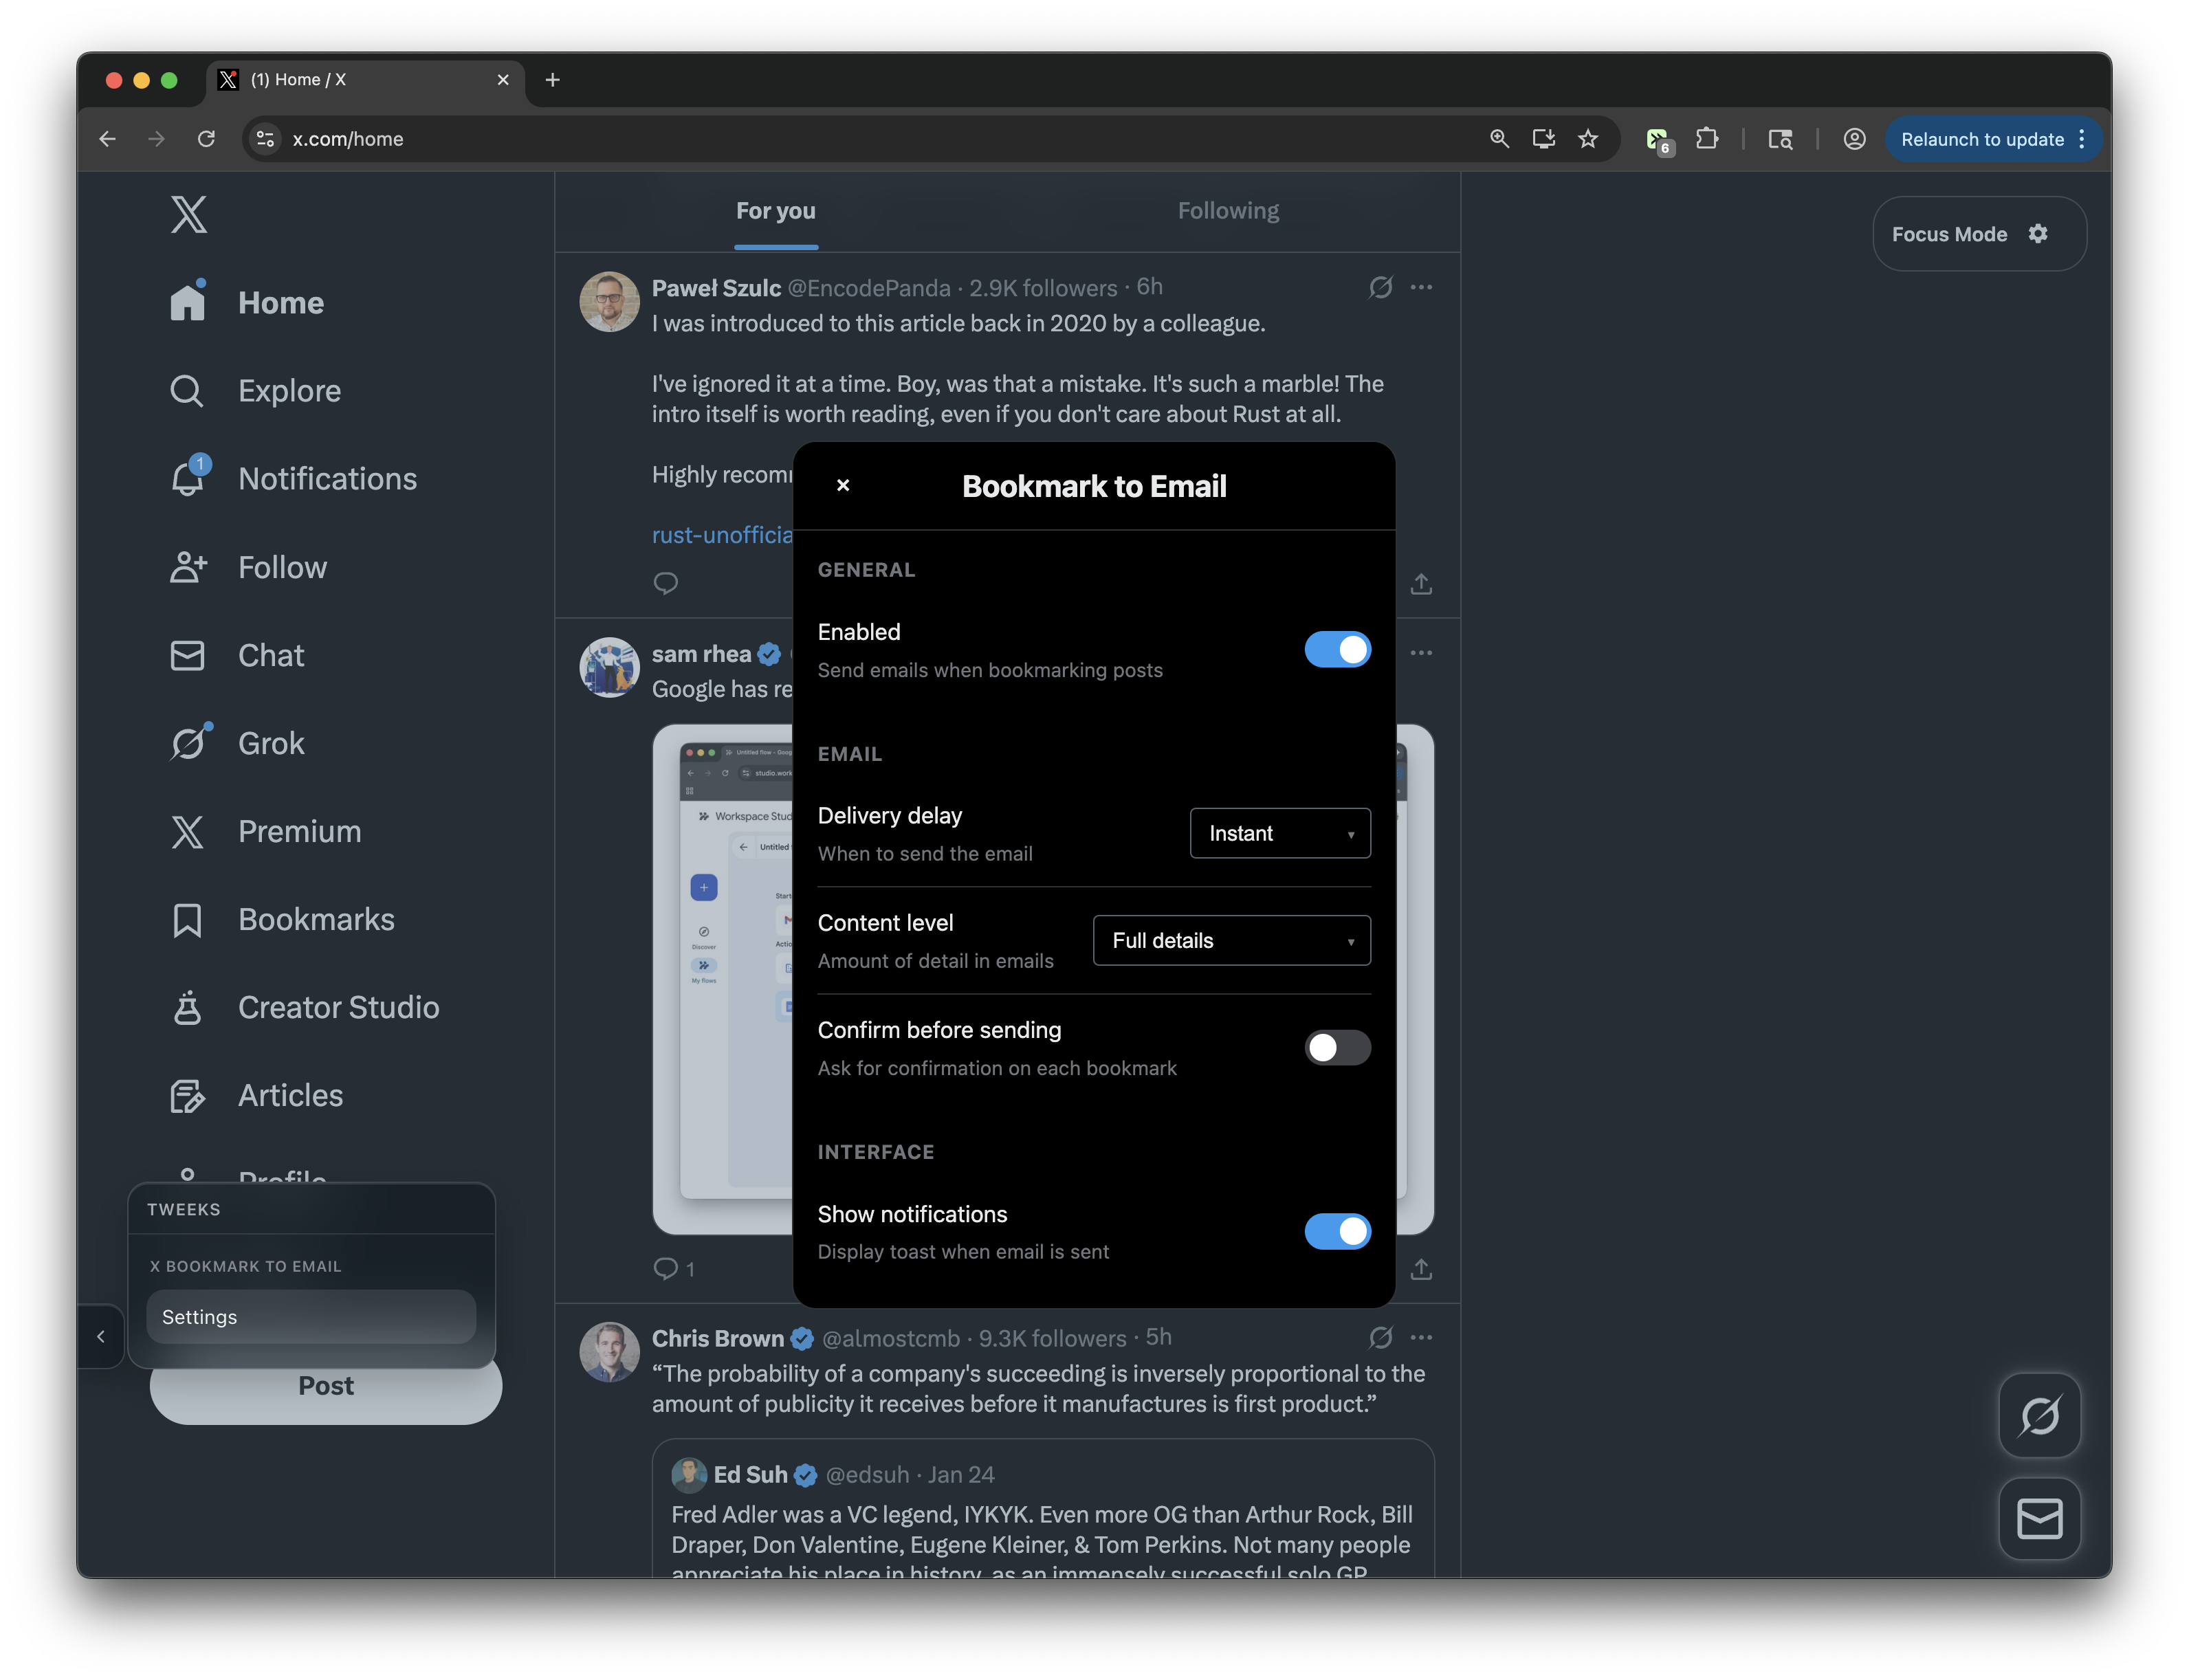The image size is (2189, 1680).
Task: Click the share icon on Paweł Szulc's post
Action: click(x=1421, y=583)
